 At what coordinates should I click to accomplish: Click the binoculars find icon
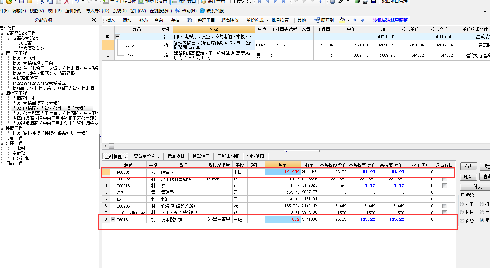tap(189, 20)
